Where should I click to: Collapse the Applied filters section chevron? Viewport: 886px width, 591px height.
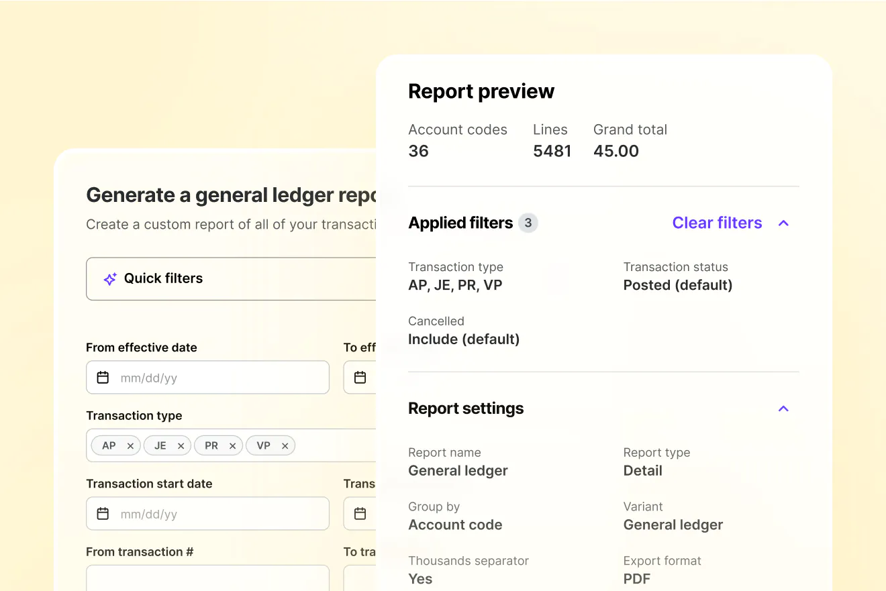(x=783, y=223)
